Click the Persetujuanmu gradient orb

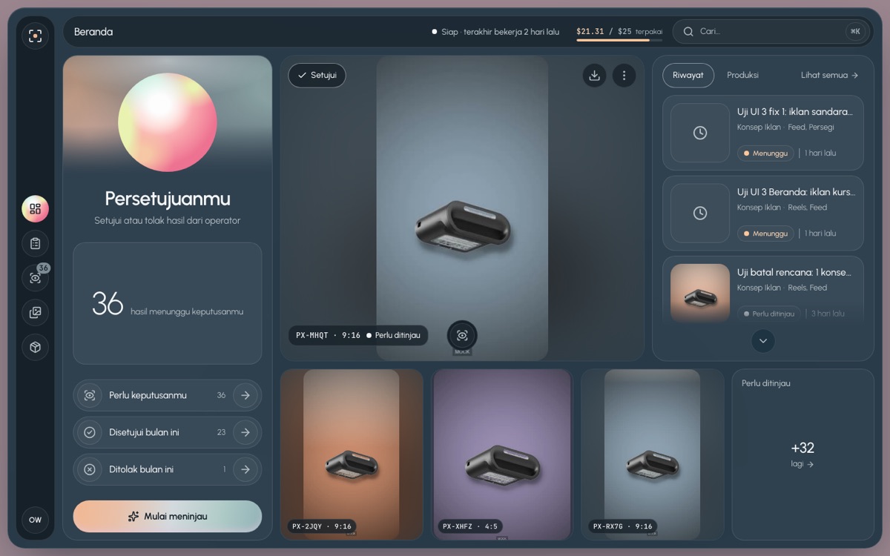(168, 122)
